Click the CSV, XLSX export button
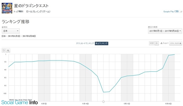Image resolution: width=183 pixels, height=106 pixels. 176,43
